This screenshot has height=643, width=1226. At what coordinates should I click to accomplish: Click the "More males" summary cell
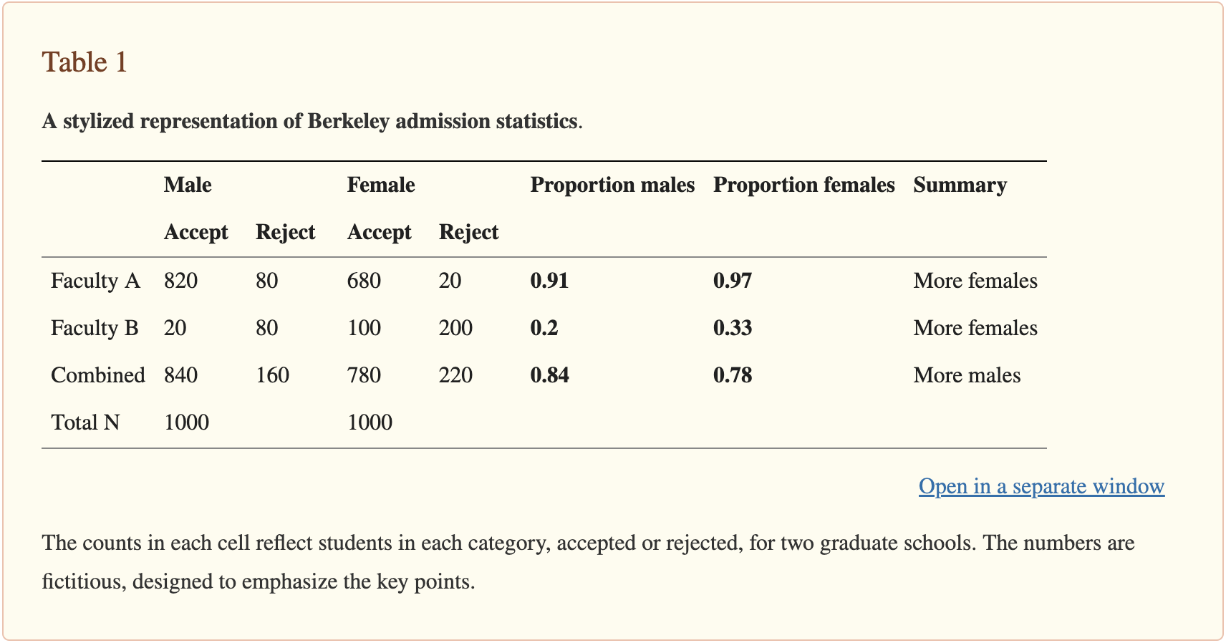coord(967,375)
